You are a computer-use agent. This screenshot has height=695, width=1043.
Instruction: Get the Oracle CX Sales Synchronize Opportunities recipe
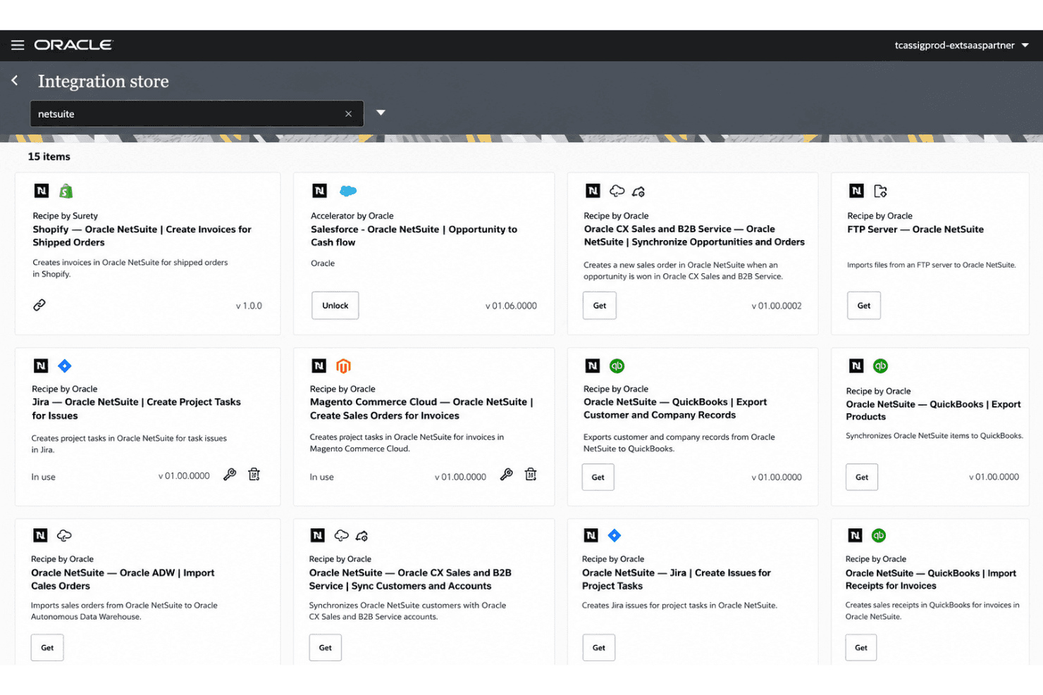pos(600,306)
